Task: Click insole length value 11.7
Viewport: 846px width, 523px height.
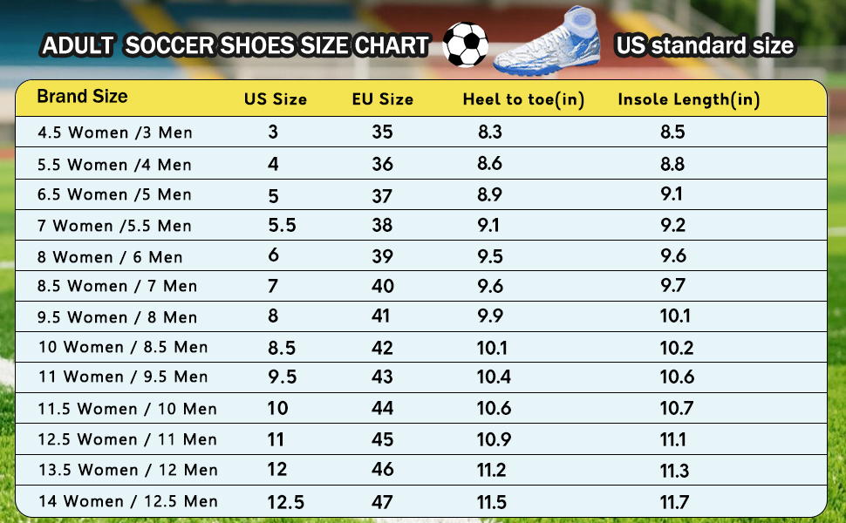Action: point(674,502)
